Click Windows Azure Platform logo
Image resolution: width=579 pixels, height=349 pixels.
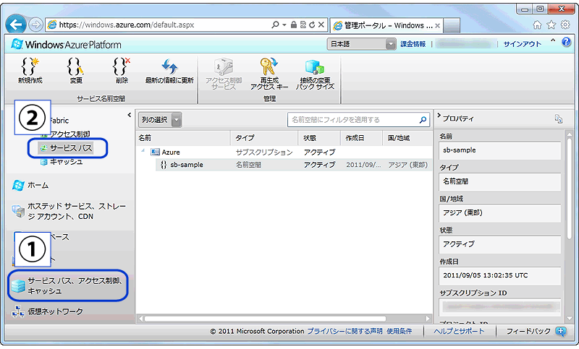tap(66, 45)
